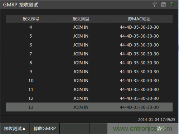Viewport: 179px width, 134px height.
Task: Click the SD card icon
Action: [x=163, y=4]
